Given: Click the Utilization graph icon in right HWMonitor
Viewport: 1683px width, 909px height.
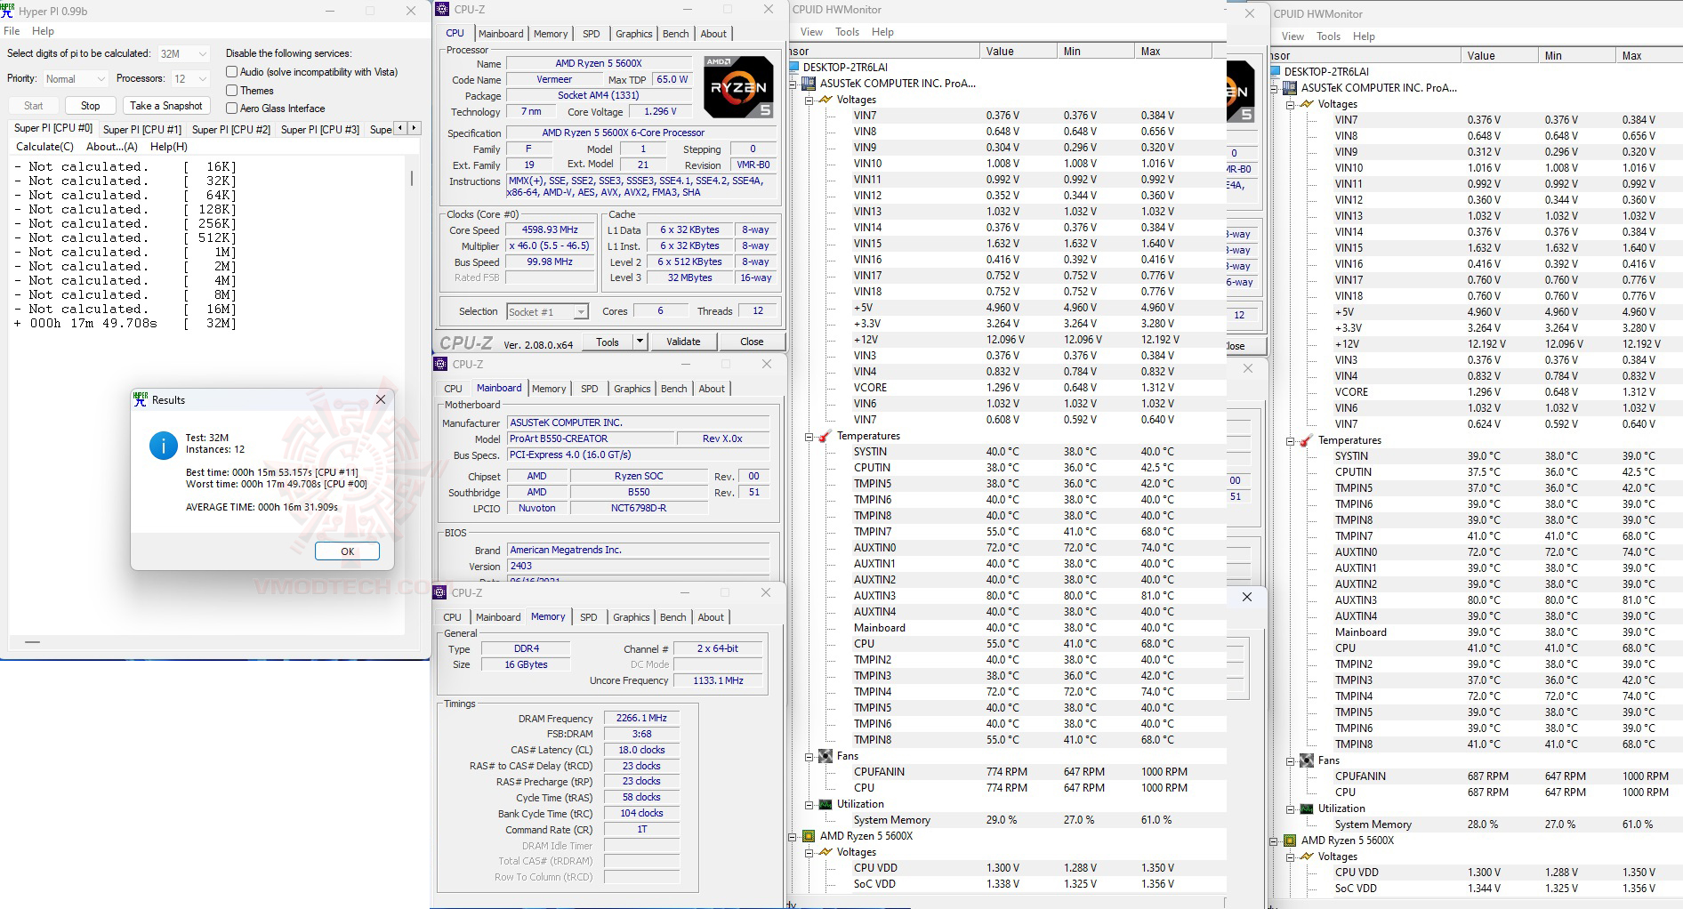Looking at the screenshot, I should coord(1307,808).
